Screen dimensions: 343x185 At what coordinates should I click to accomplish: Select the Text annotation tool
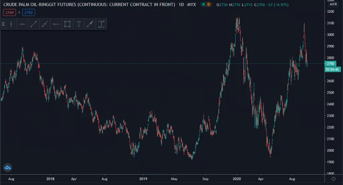[79, 24]
